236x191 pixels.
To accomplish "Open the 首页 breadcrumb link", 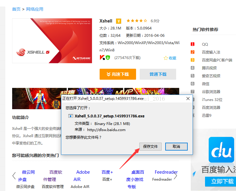I will pos(16,9).
